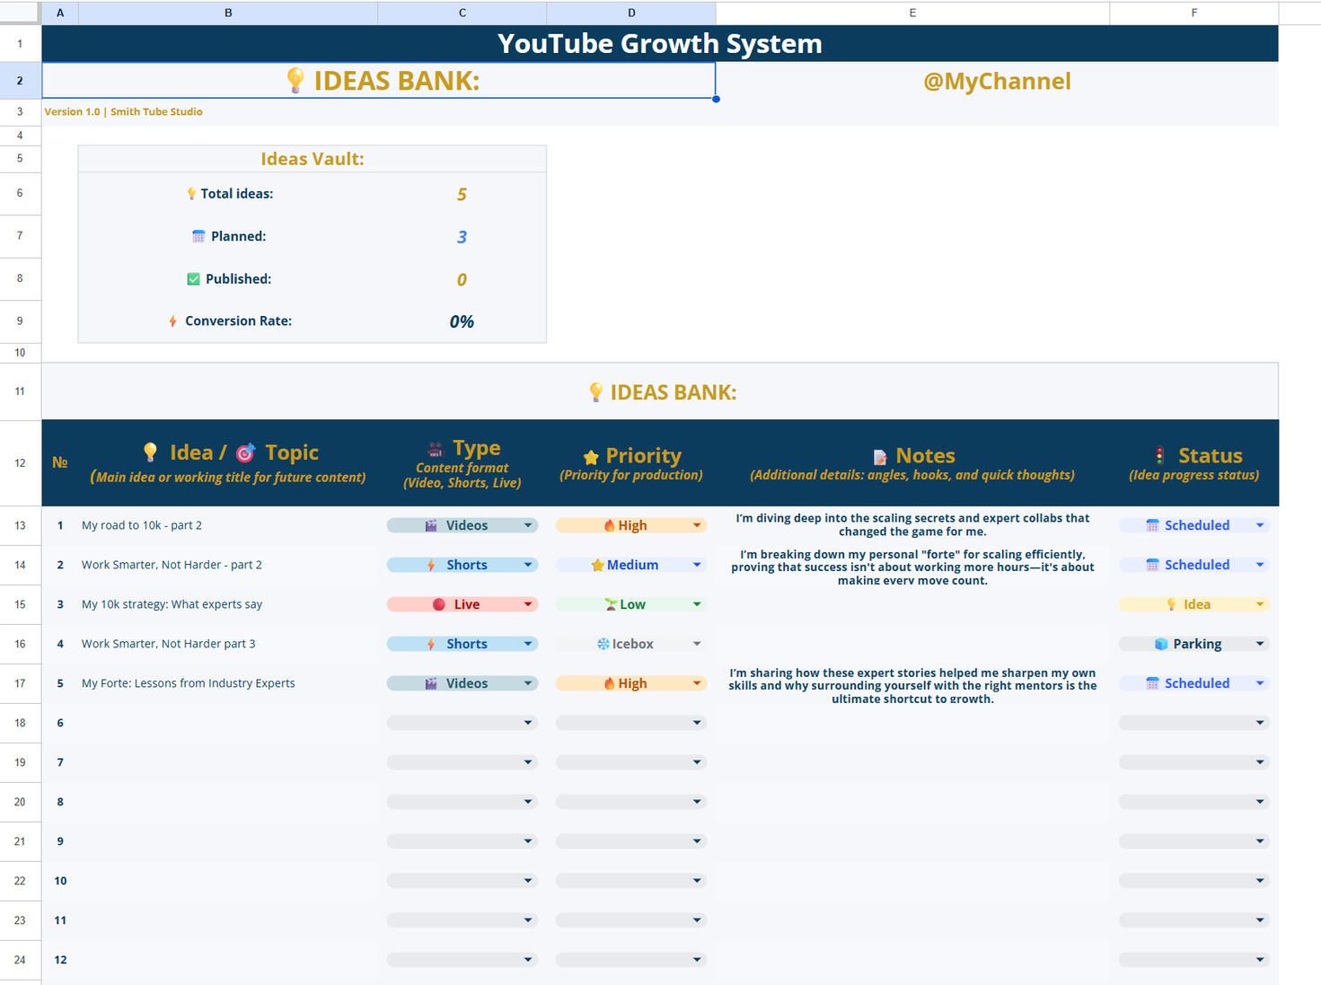Click the notepad icon in Notes header
1321x985 pixels.
click(x=880, y=457)
